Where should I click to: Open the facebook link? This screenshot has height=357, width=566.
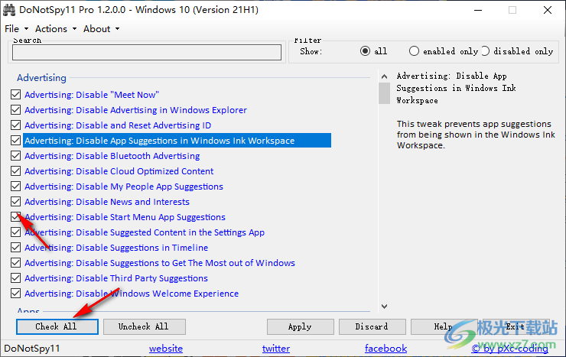pos(386,349)
